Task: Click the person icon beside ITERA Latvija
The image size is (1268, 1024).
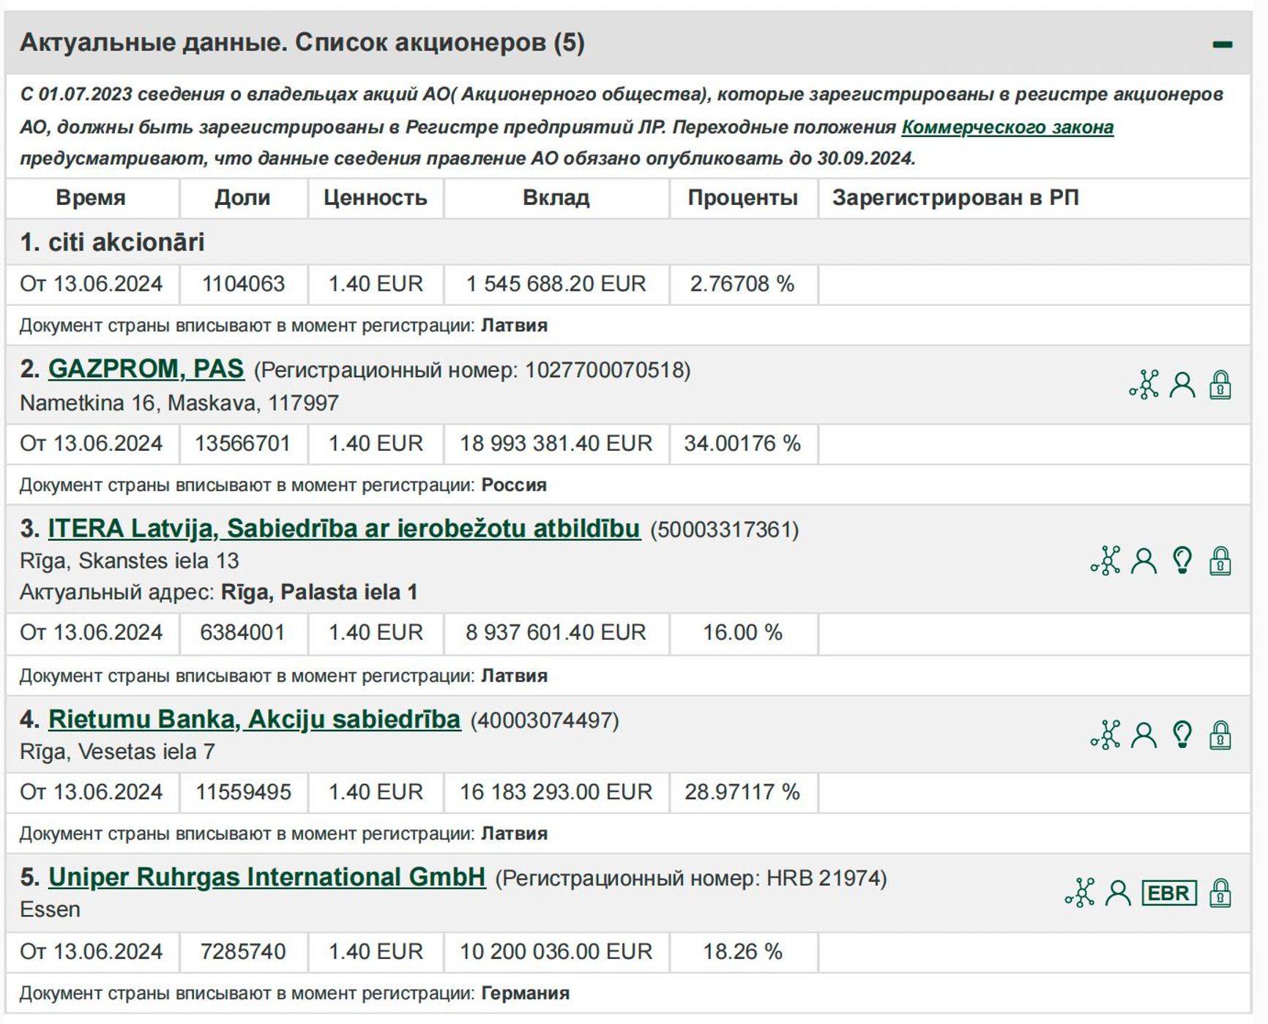Action: click(x=1142, y=558)
